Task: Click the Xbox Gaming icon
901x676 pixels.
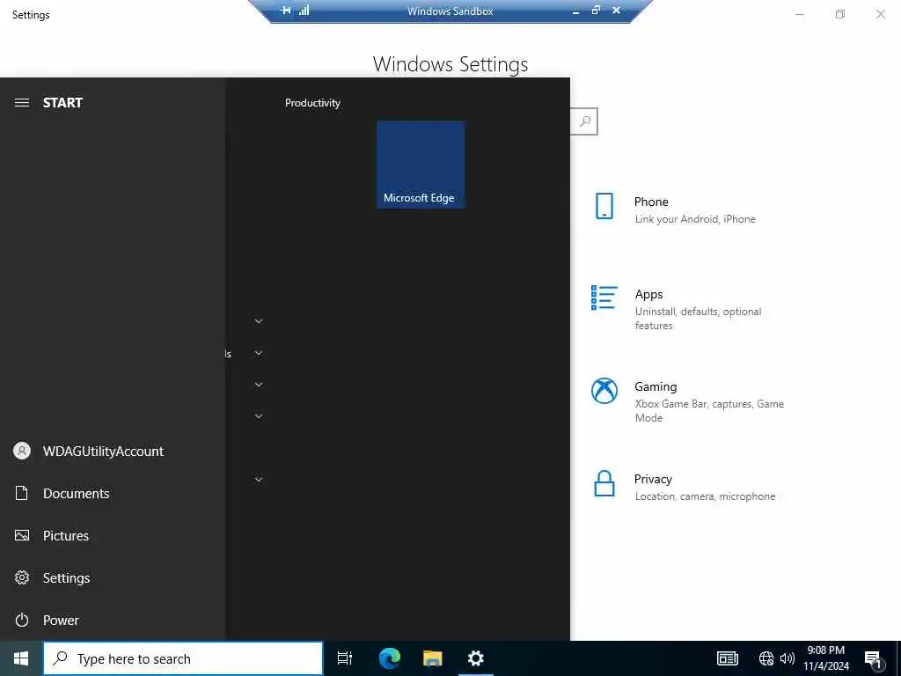Action: pos(604,391)
